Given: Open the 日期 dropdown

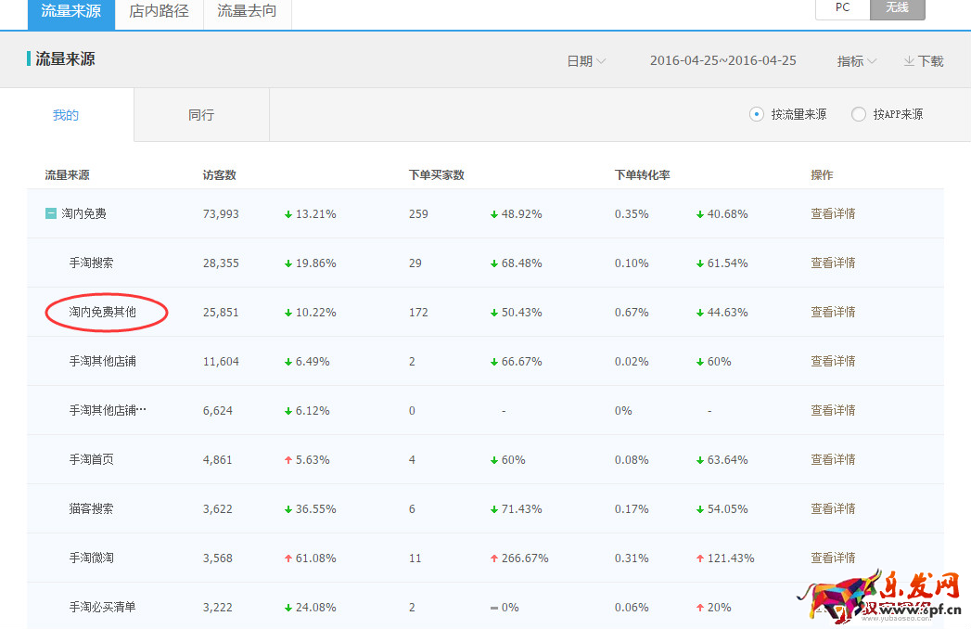Looking at the screenshot, I should coord(586,61).
